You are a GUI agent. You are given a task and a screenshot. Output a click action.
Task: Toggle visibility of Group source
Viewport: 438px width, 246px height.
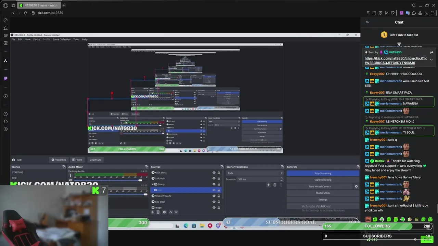(x=214, y=184)
